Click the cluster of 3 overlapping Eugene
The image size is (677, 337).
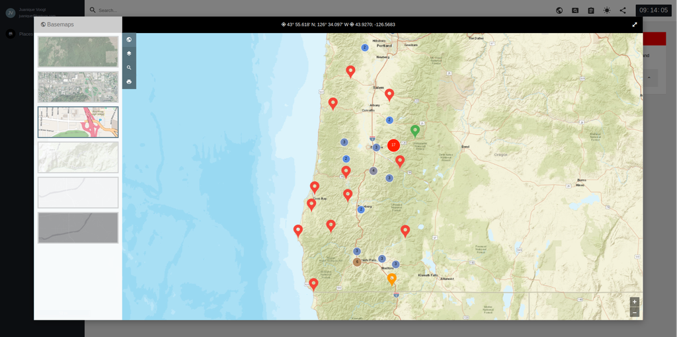pos(376,147)
